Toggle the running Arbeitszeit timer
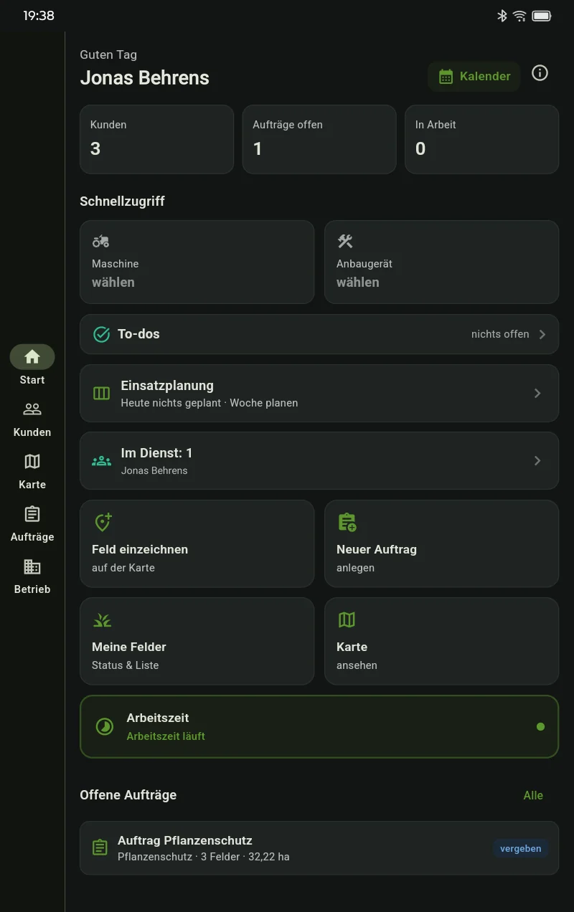The height and width of the screenshot is (912, 574). 319,726
